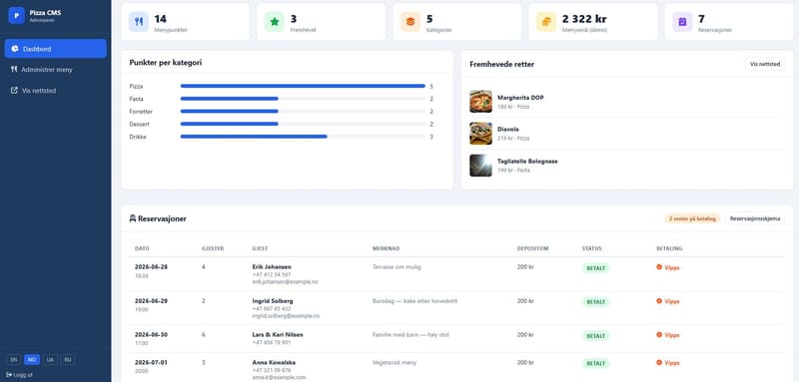Click the Dessert category bar
799x382 pixels.
tap(303, 124)
